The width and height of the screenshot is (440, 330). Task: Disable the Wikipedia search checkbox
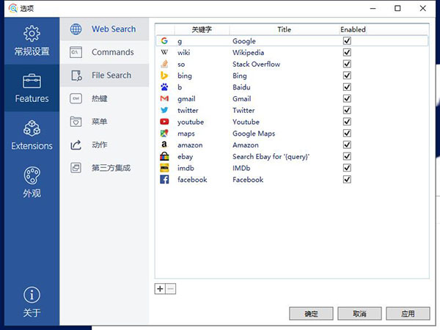coord(347,53)
